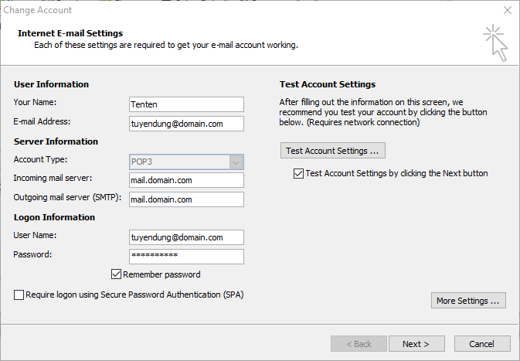Click the cursor starburst icon in header
Screen dimensions: 520x361
(495, 43)
